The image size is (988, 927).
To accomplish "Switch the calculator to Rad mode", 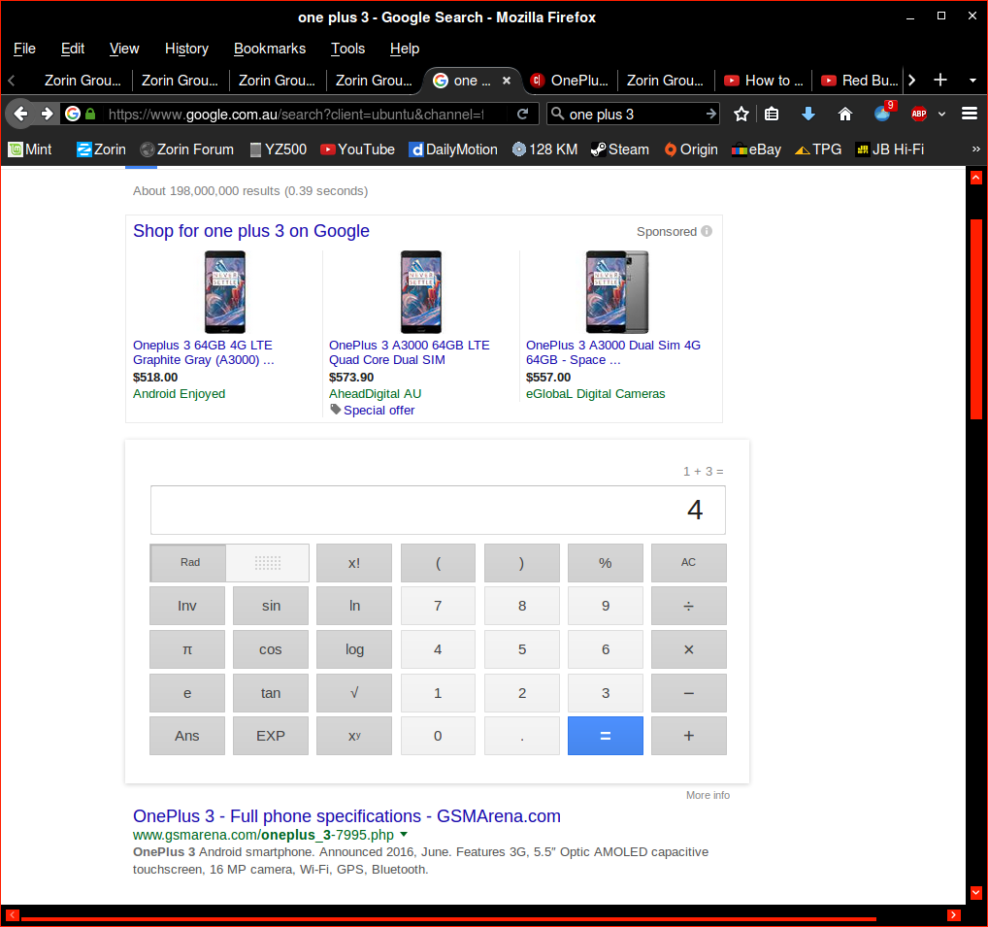I will point(189,563).
